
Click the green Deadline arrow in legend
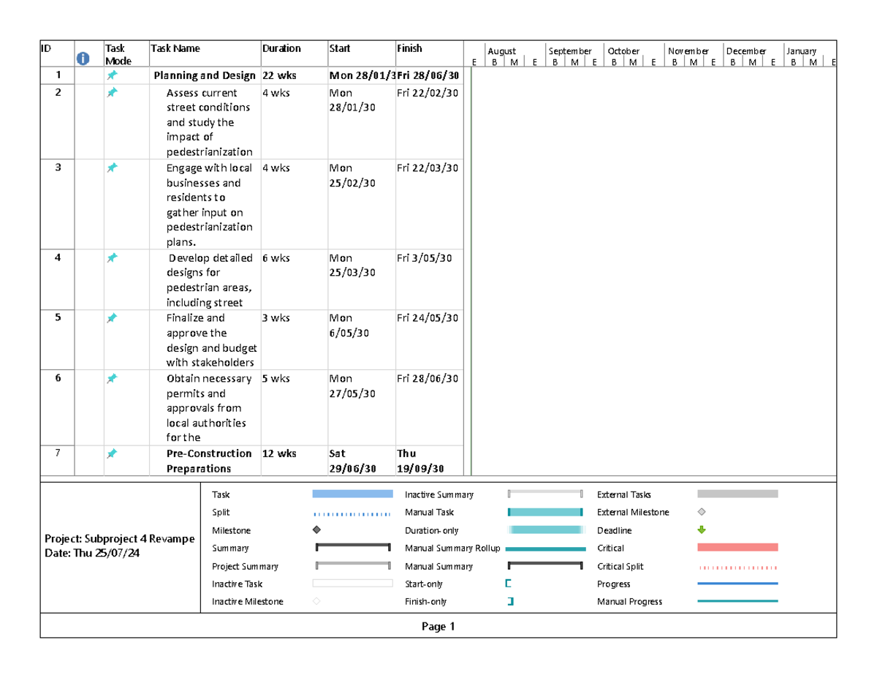702,530
